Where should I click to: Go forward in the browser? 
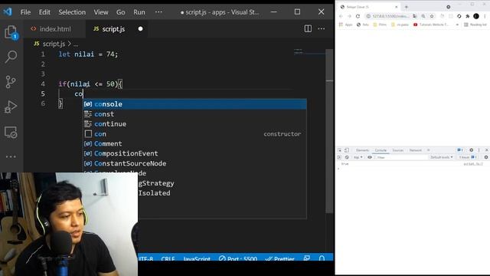pos(349,16)
